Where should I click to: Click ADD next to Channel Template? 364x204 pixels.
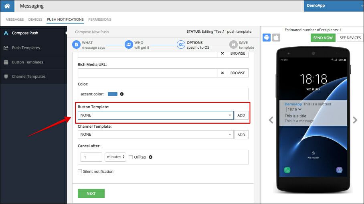(241, 135)
